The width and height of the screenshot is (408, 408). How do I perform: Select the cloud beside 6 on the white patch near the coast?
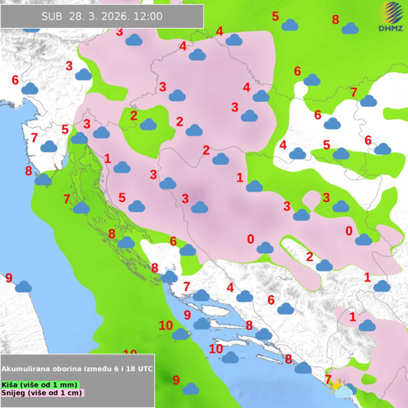click(x=187, y=250)
